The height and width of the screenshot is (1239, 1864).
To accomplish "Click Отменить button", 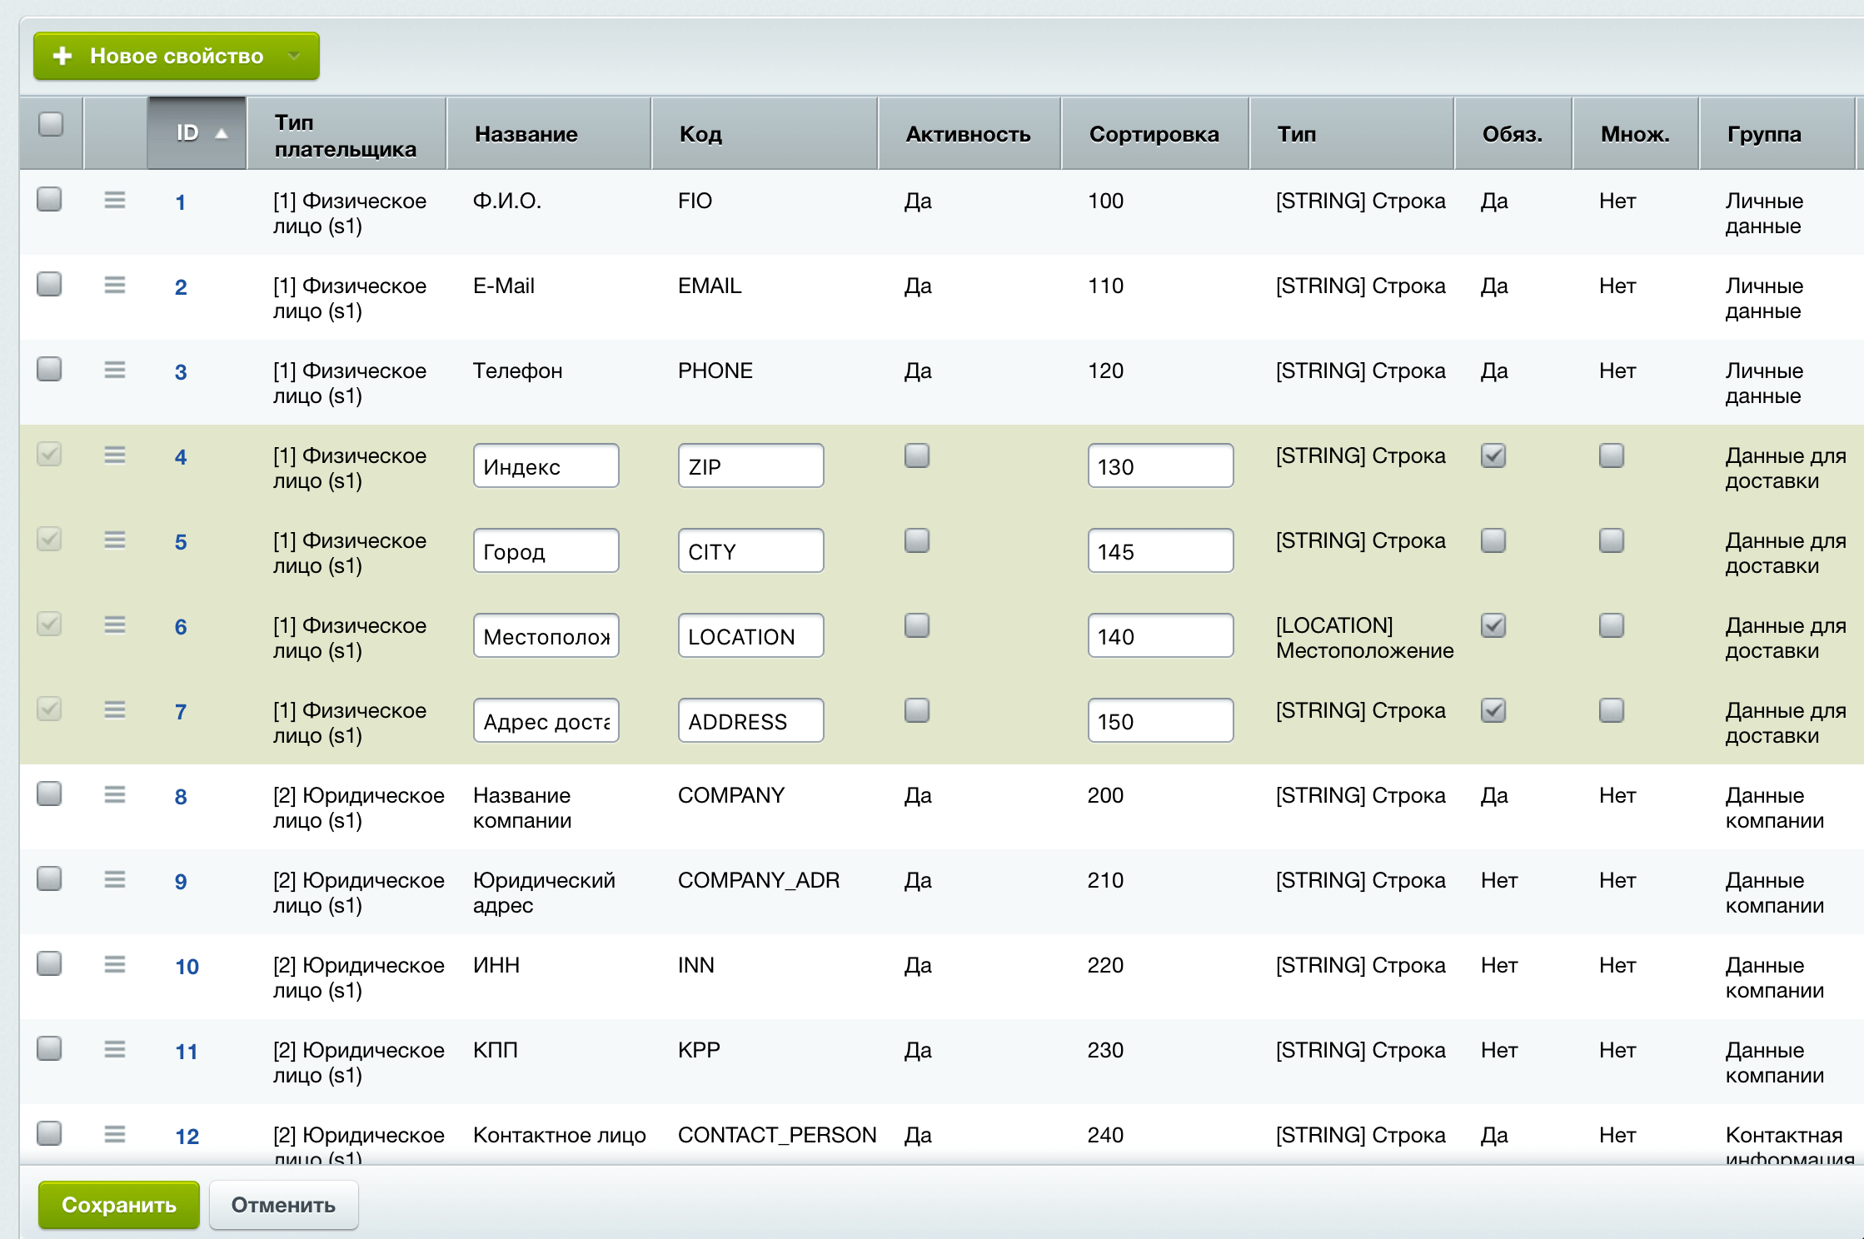I will point(283,1205).
